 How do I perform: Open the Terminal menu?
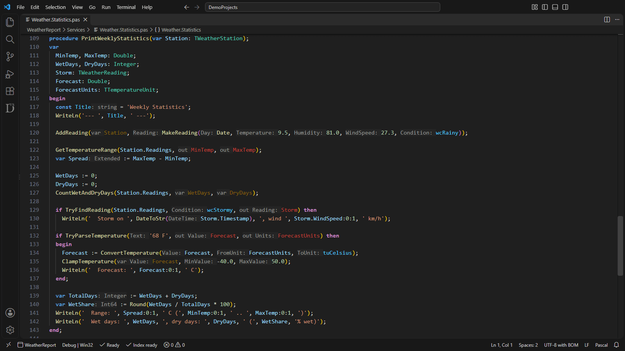[126, 7]
